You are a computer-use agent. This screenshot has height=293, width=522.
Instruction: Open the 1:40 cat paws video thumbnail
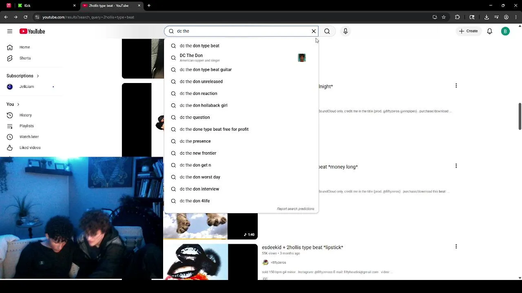pyautogui.click(x=210, y=226)
